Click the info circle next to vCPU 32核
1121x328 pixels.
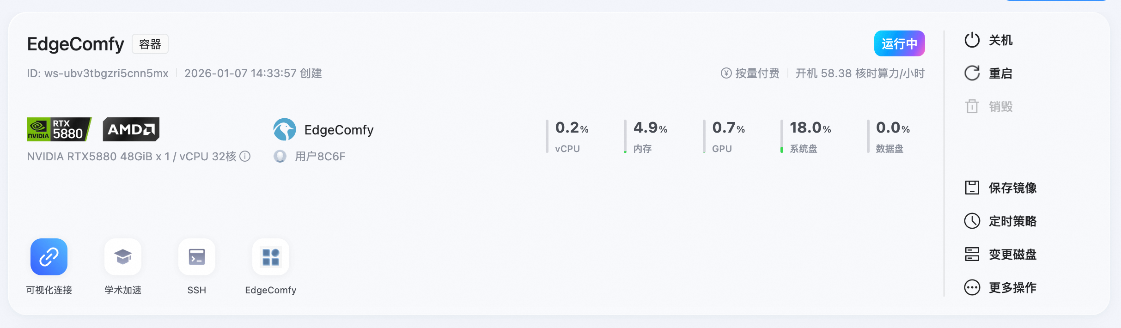[245, 157]
